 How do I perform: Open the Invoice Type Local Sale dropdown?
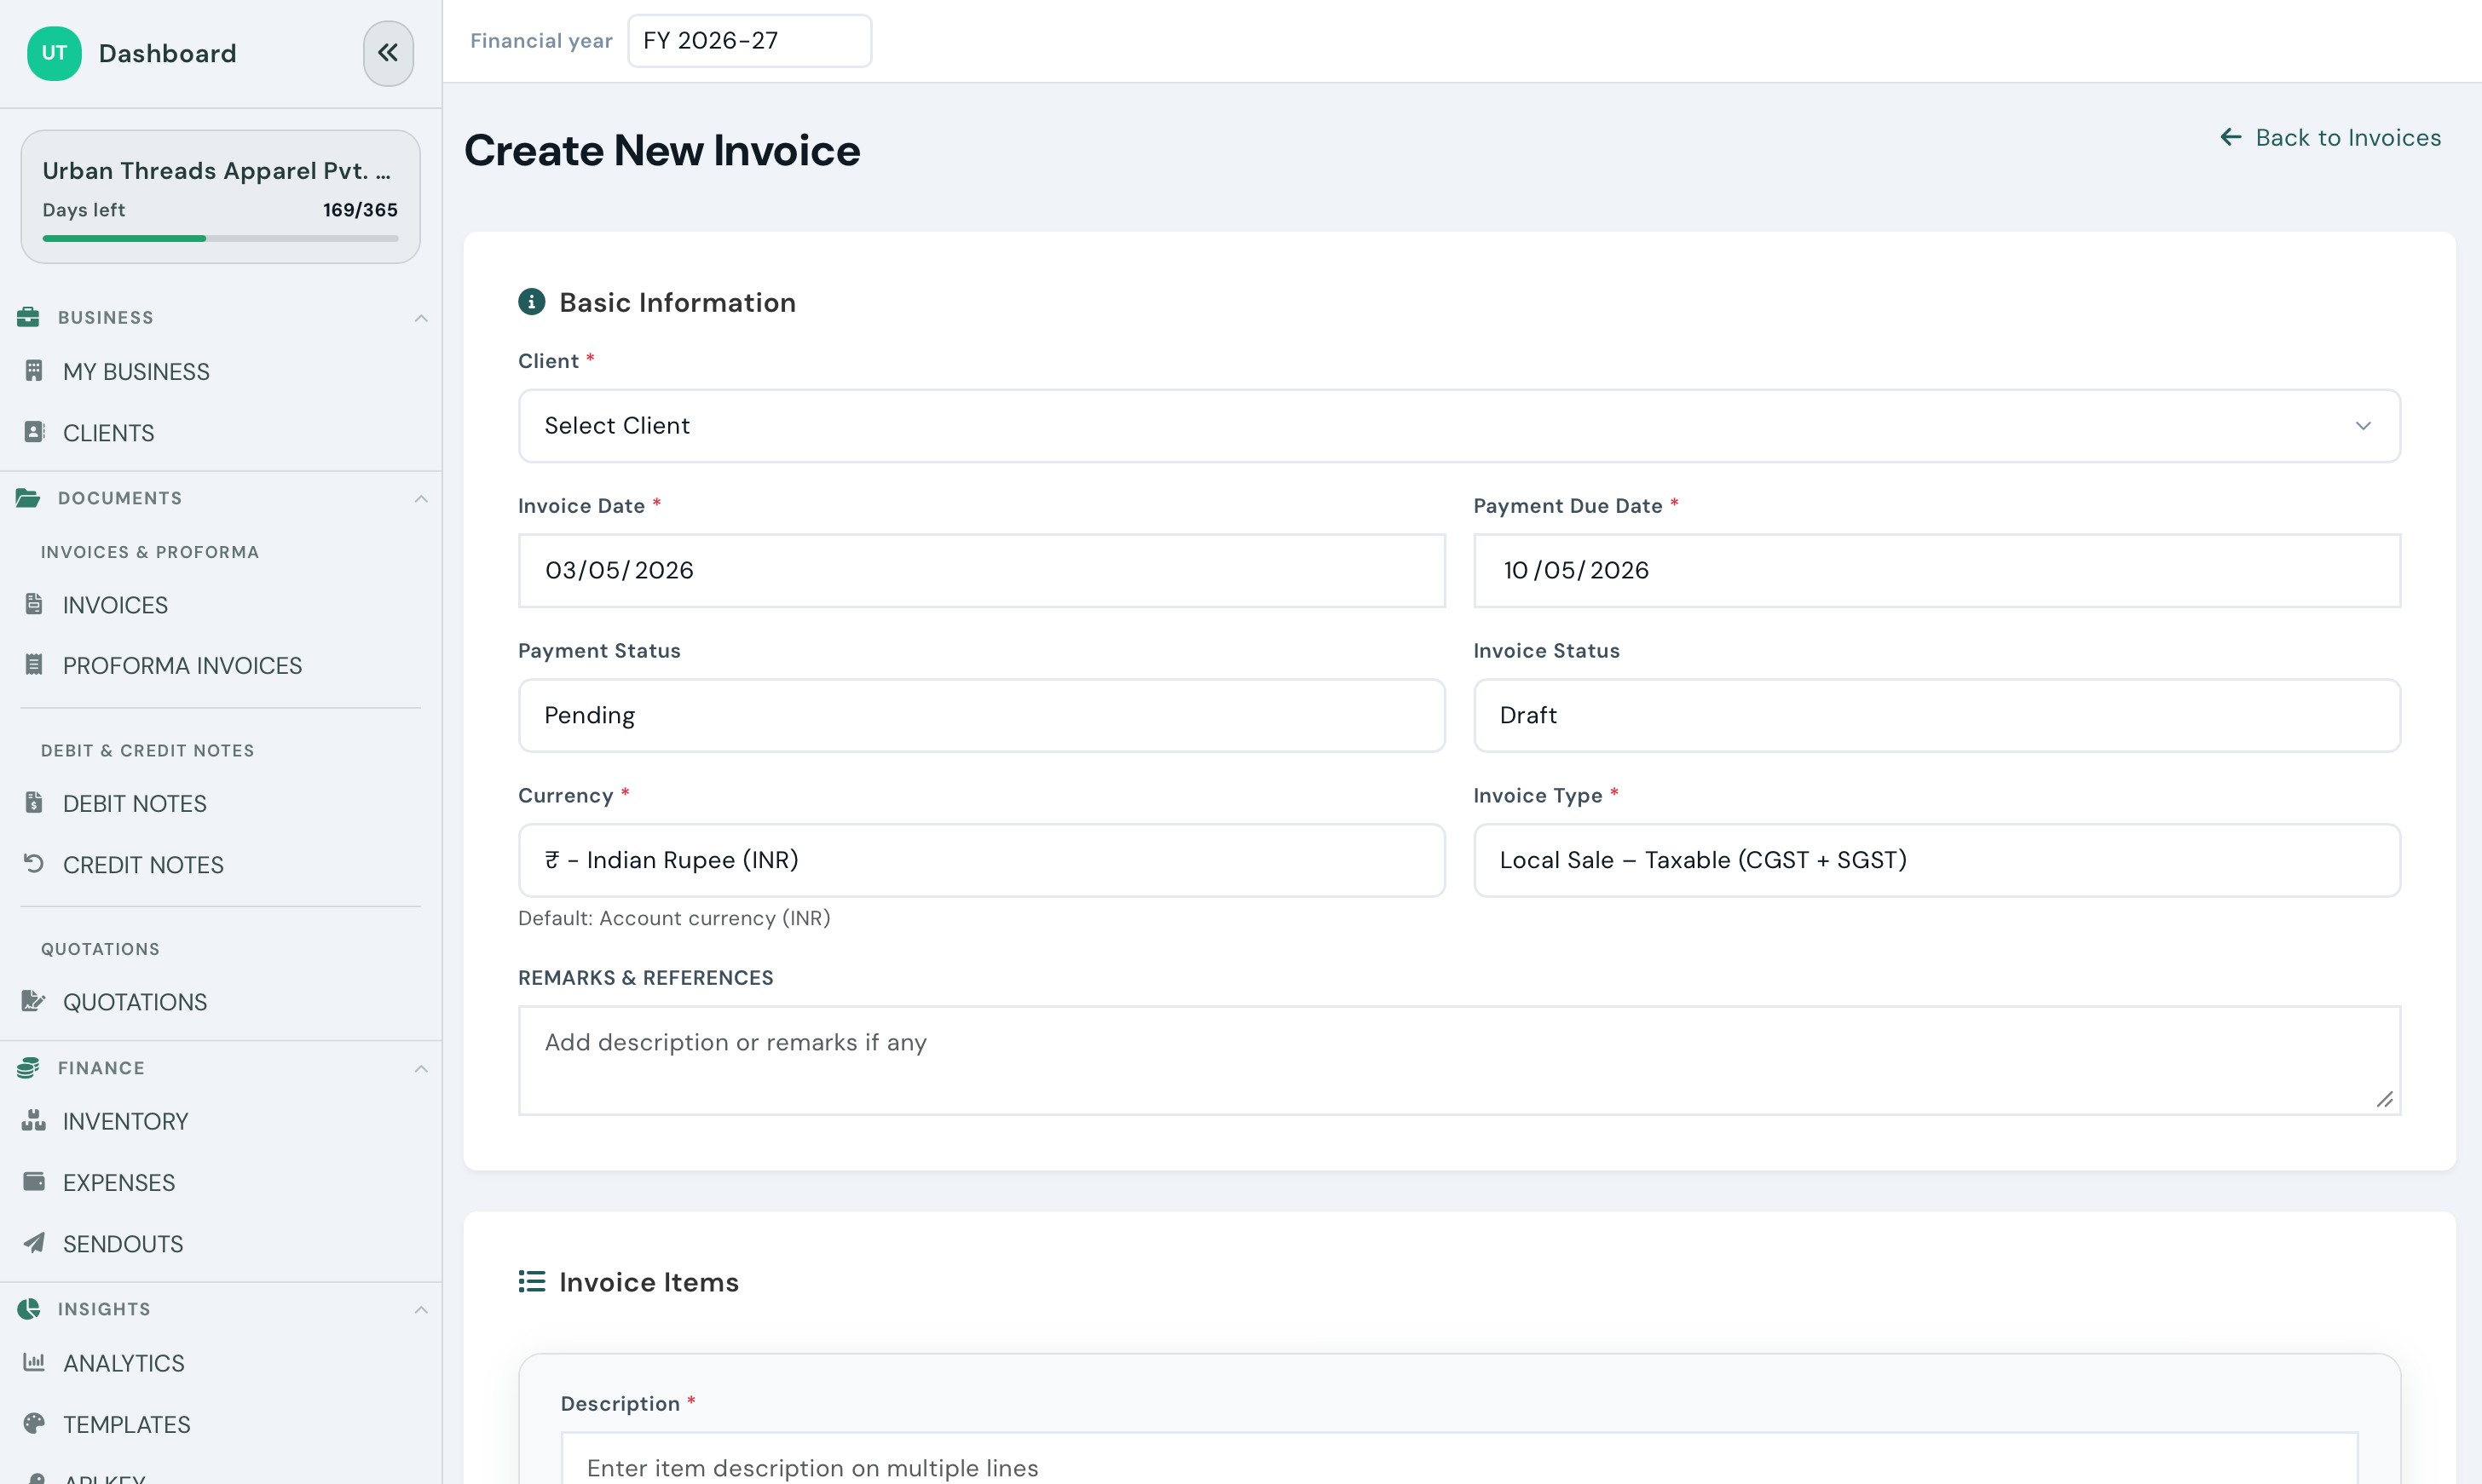click(1937, 860)
